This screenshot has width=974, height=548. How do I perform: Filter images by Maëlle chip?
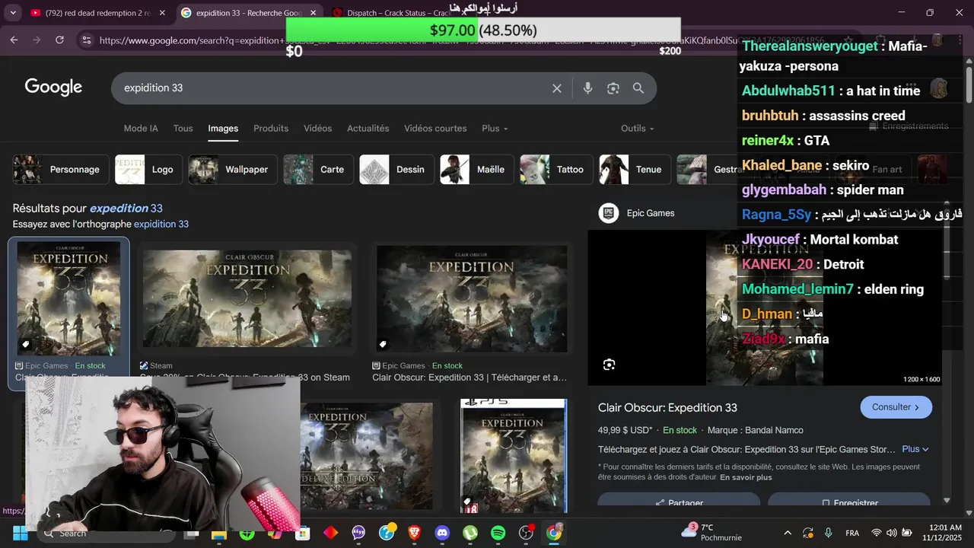(477, 170)
